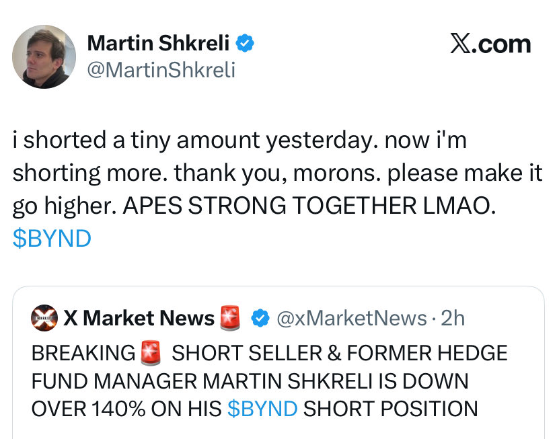Click the X Market News round avatar icon
Viewport: 557px width, 439px height.
pos(44,318)
